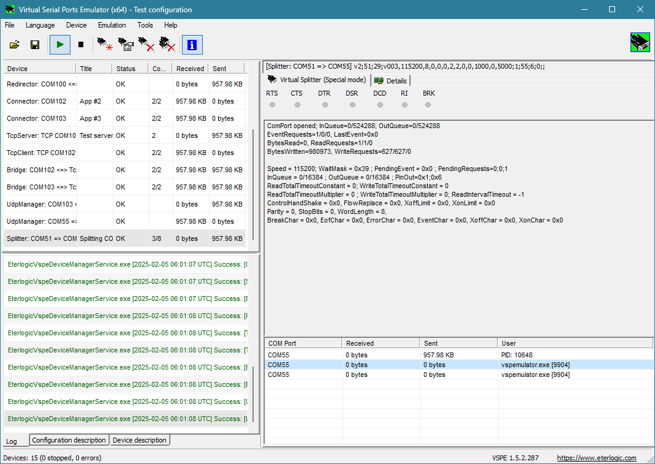The height and width of the screenshot is (464, 655).
Task: Open the Language menu
Action: click(x=40, y=25)
